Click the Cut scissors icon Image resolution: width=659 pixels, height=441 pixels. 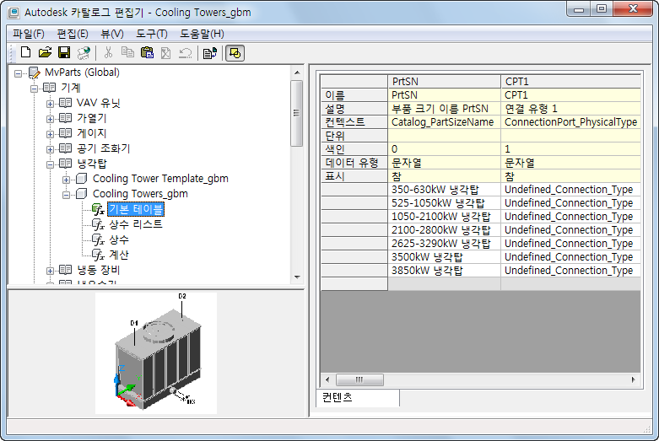coord(108,52)
